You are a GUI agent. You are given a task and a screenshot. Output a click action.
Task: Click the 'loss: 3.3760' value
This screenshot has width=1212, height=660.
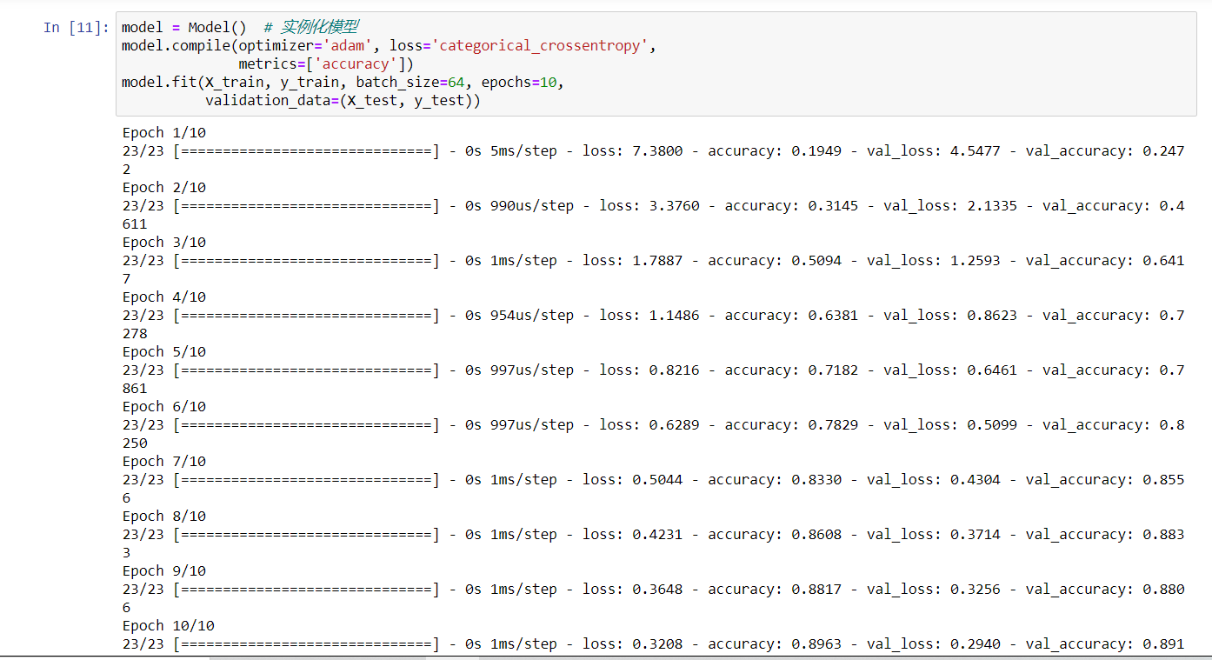pos(649,206)
